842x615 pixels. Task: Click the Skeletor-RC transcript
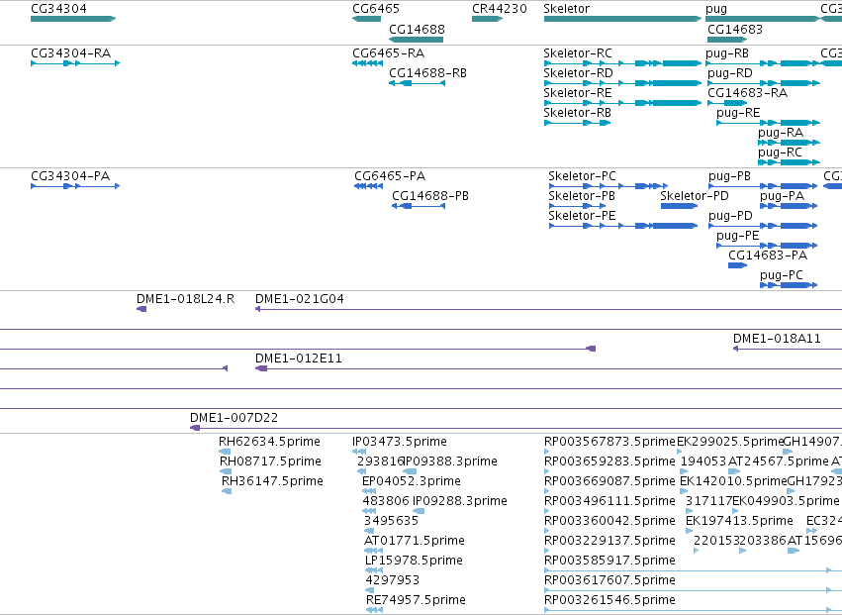622,63
